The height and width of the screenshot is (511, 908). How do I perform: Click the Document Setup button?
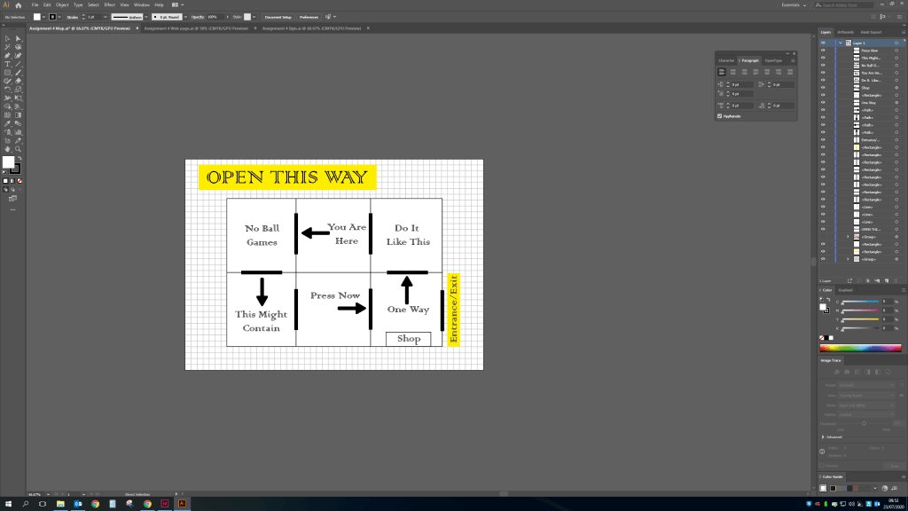[278, 17]
